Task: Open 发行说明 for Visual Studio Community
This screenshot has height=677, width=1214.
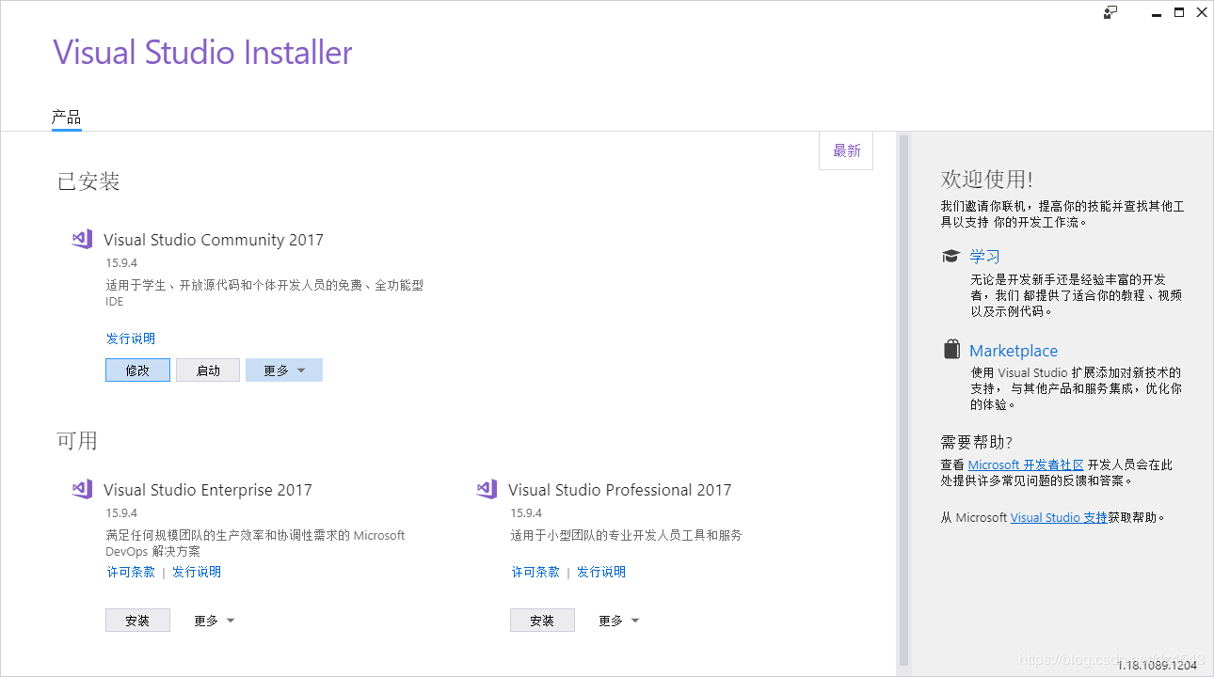Action: tap(131, 338)
